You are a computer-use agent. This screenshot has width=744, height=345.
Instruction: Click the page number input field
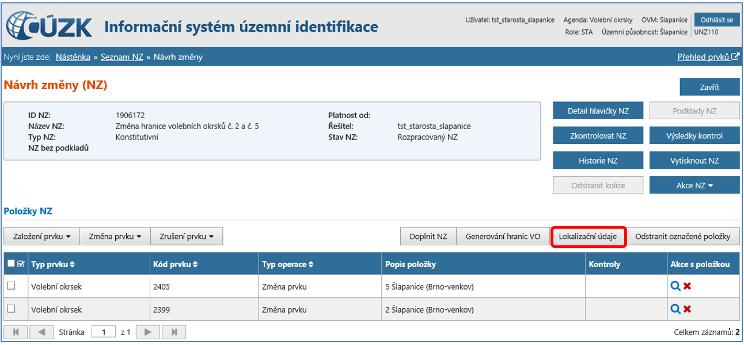coord(104,332)
